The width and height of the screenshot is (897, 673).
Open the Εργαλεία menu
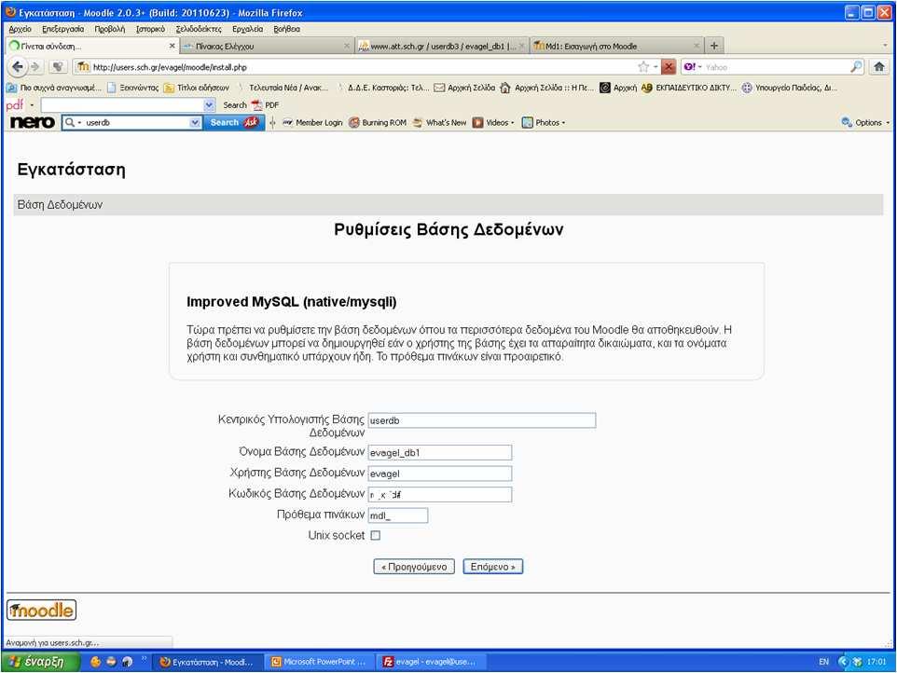[248, 29]
